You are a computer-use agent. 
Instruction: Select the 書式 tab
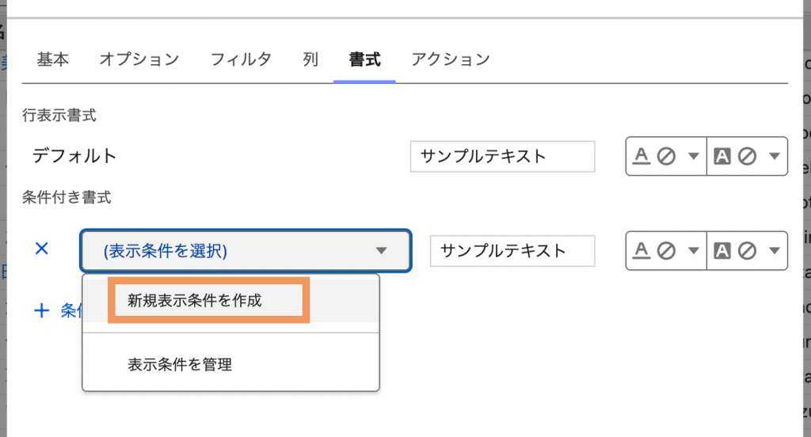(x=364, y=59)
